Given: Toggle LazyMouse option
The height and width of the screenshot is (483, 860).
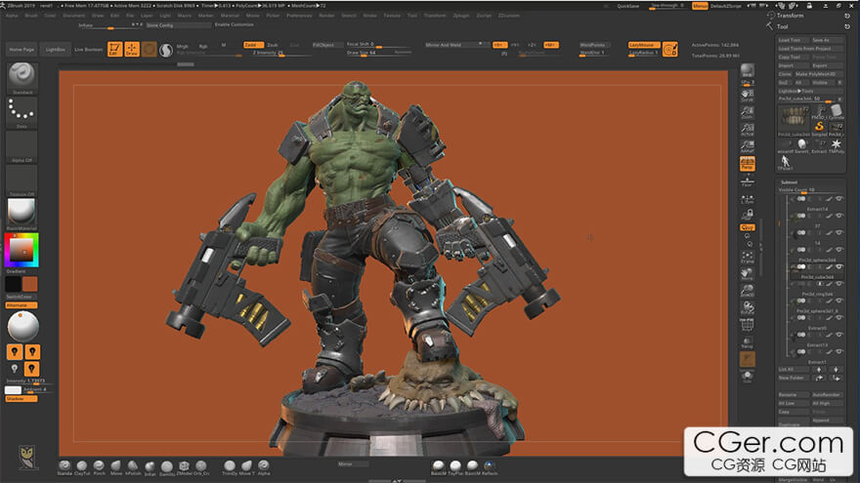Looking at the screenshot, I should click(644, 45).
